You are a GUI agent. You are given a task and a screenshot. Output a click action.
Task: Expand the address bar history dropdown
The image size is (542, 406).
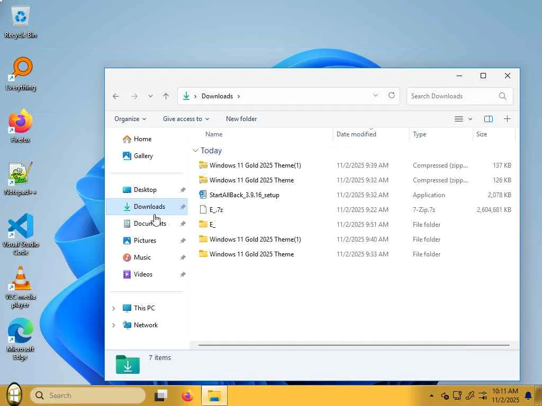tap(375, 95)
